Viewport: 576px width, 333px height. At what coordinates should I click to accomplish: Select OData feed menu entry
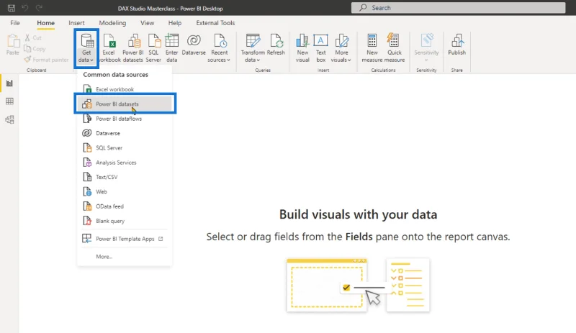tap(125, 206)
